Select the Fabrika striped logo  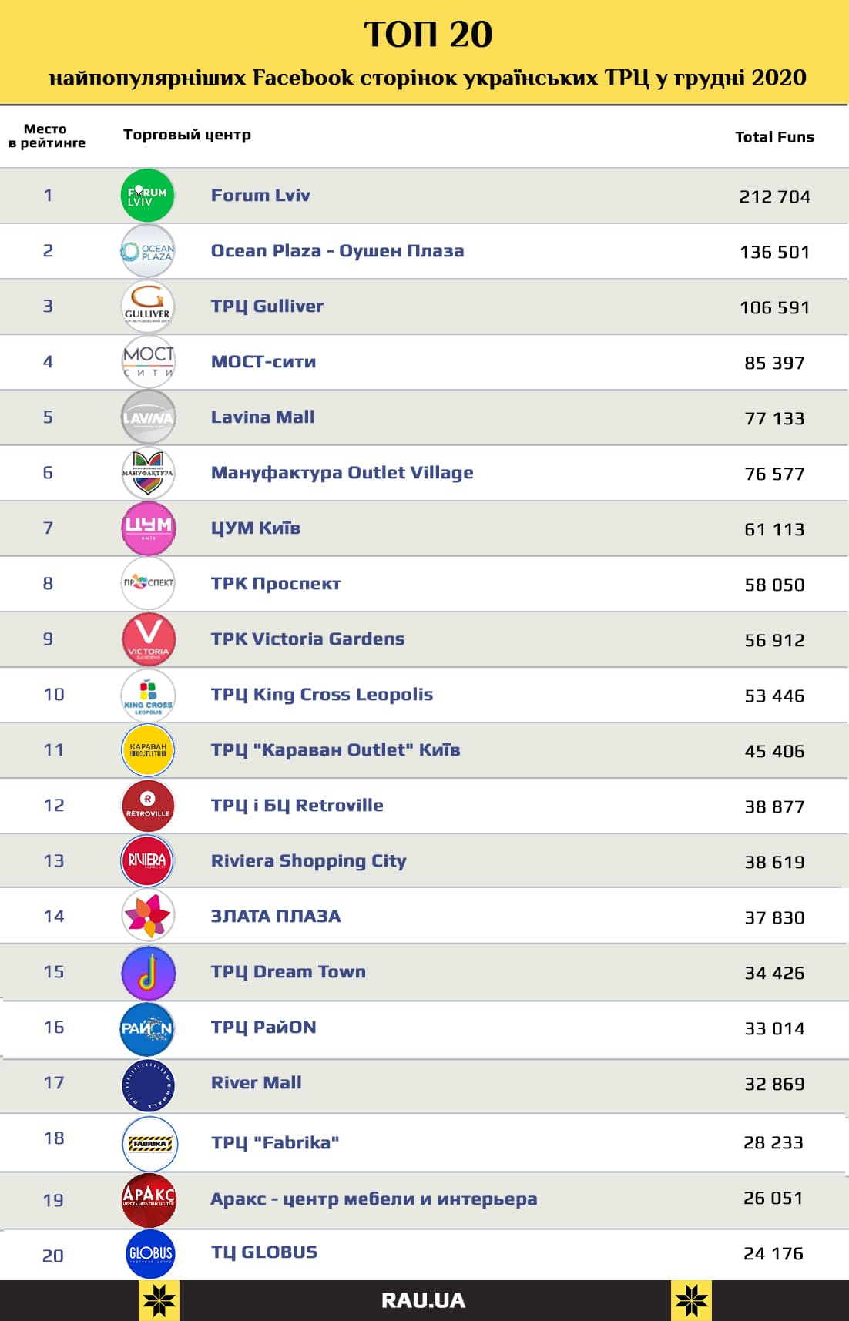coord(150,1143)
